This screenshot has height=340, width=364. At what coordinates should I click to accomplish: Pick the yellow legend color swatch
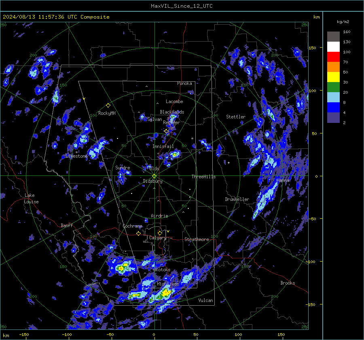click(333, 77)
